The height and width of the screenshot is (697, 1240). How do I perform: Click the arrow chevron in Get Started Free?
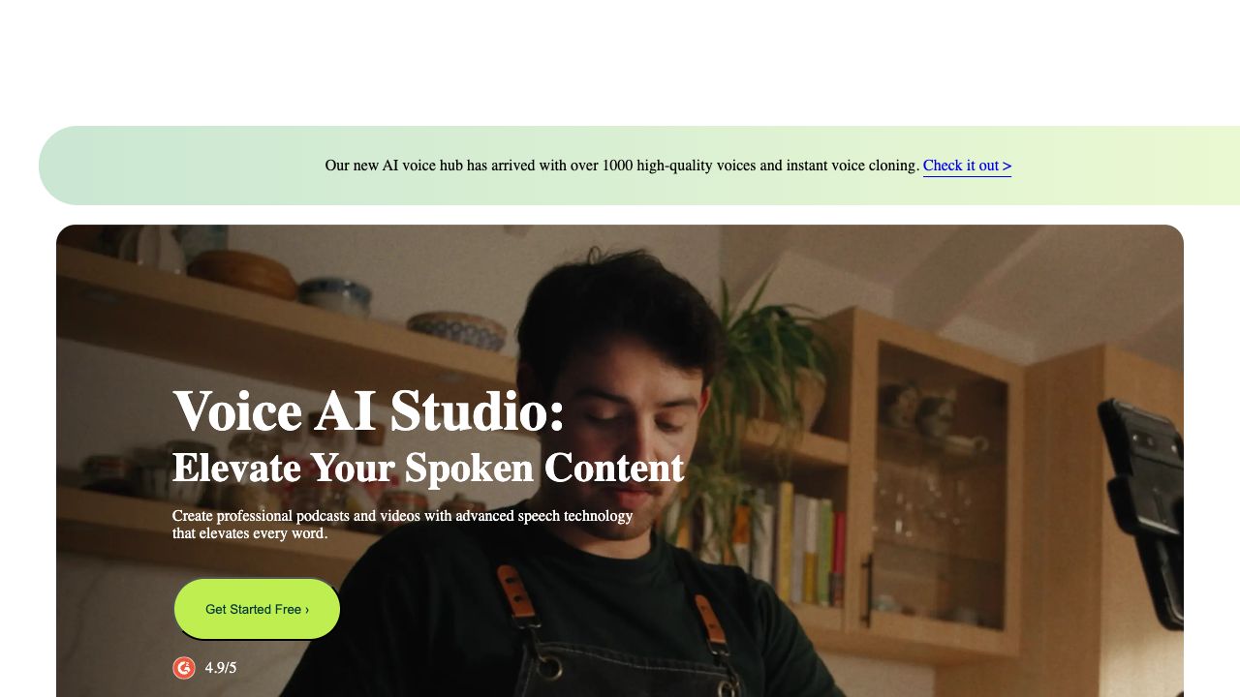(x=306, y=609)
